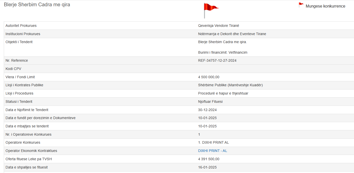
Task: Select the 'Procedurë e hapur e thjeshtuar' value
Action: [223, 93]
